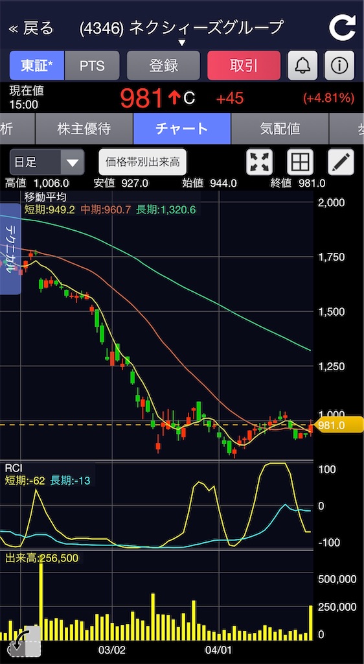The width and height of the screenshot is (364, 664).
Task: Select the 東証 market toggle
Action: (x=37, y=65)
